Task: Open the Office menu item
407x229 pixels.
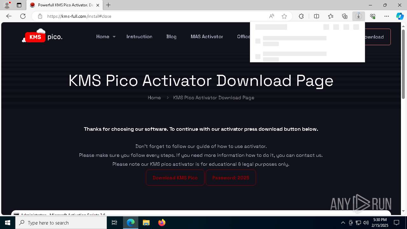Action: (244, 37)
